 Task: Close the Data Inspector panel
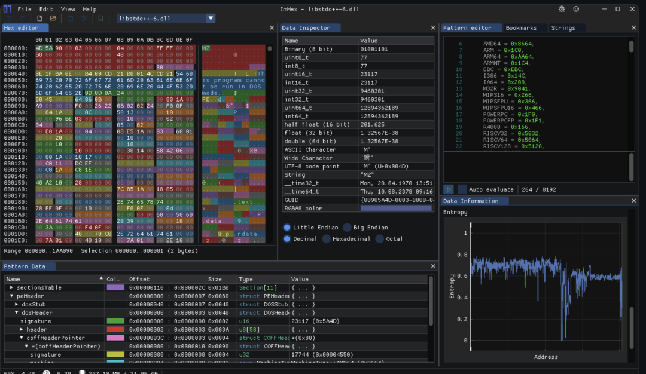pyautogui.click(x=433, y=27)
